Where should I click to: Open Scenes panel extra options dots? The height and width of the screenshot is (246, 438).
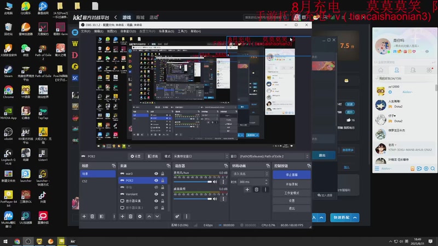coord(114,216)
